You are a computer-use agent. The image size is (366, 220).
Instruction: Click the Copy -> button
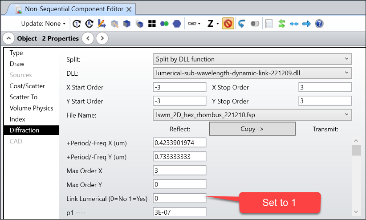[252, 129]
